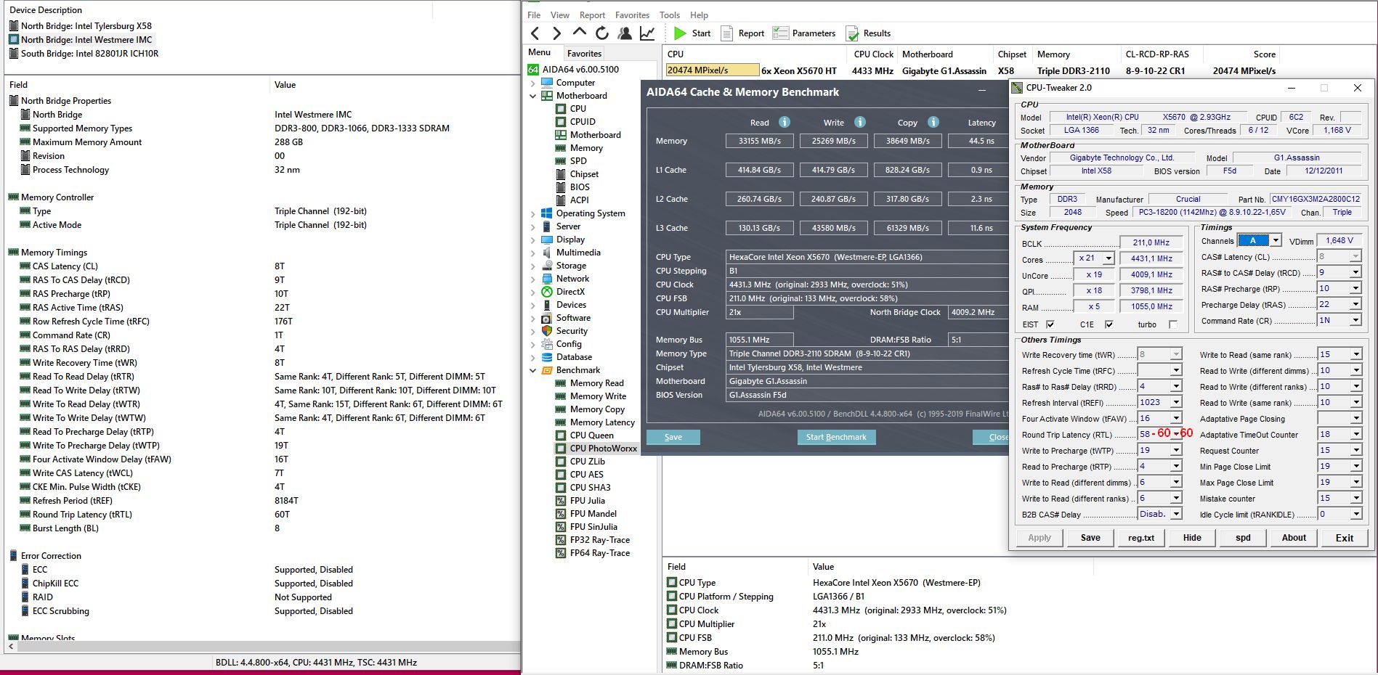Click the Up arrow icon in toolbar
1378x675 pixels.
(x=579, y=33)
